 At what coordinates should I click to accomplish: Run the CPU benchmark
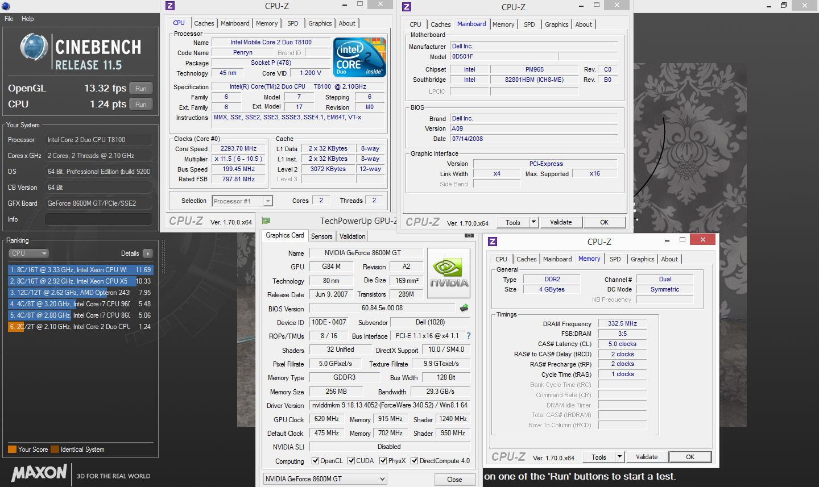click(141, 104)
